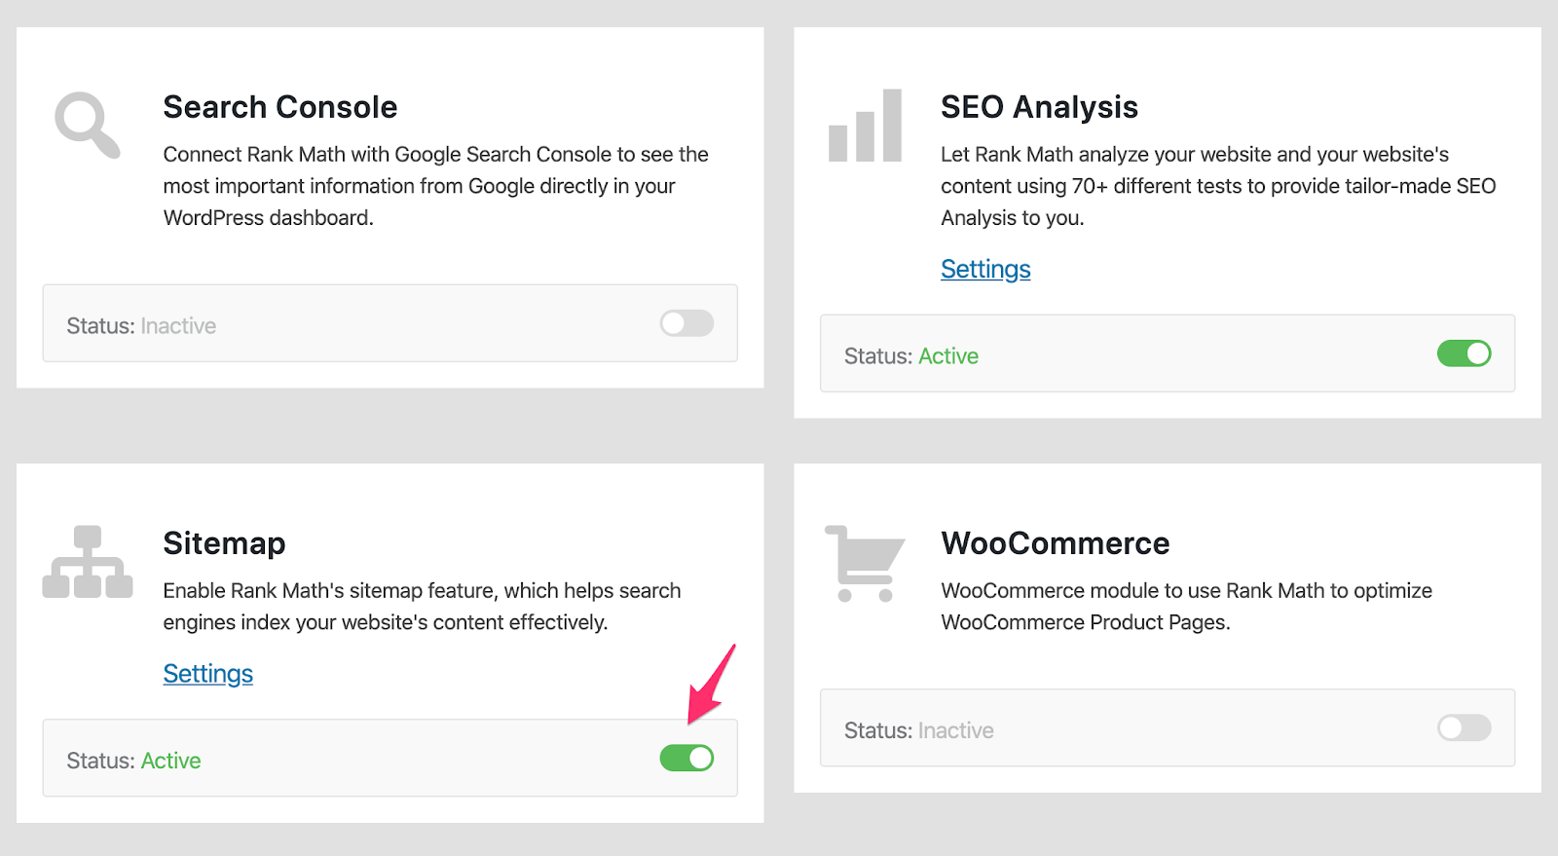Turn off the Sitemap module switch
Image resolution: width=1558 pixels, height=856 pixels.
click(686, 758)
